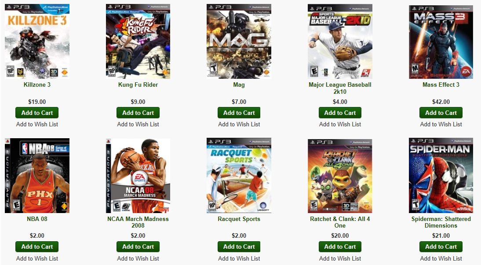The width and height of the screenshot is (481, 265).
Task: Open the Racquet Sports cover thumbnail
Action: pos(239,176)
